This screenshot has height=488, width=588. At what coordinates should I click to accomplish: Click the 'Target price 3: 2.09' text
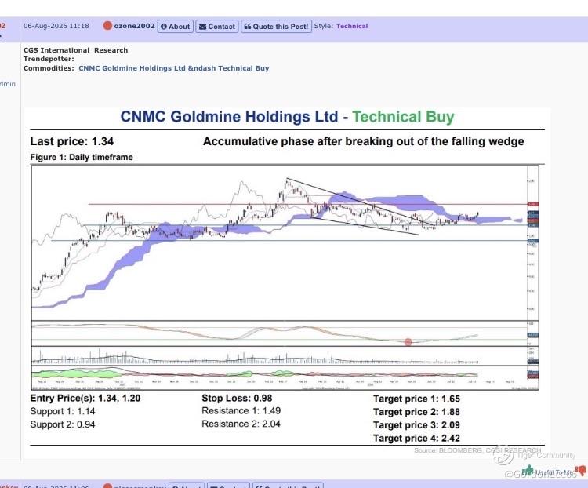tap(416, 425)
